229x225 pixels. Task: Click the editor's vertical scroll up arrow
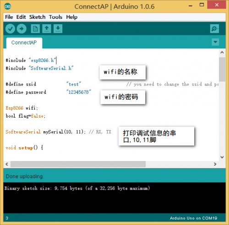222,53
